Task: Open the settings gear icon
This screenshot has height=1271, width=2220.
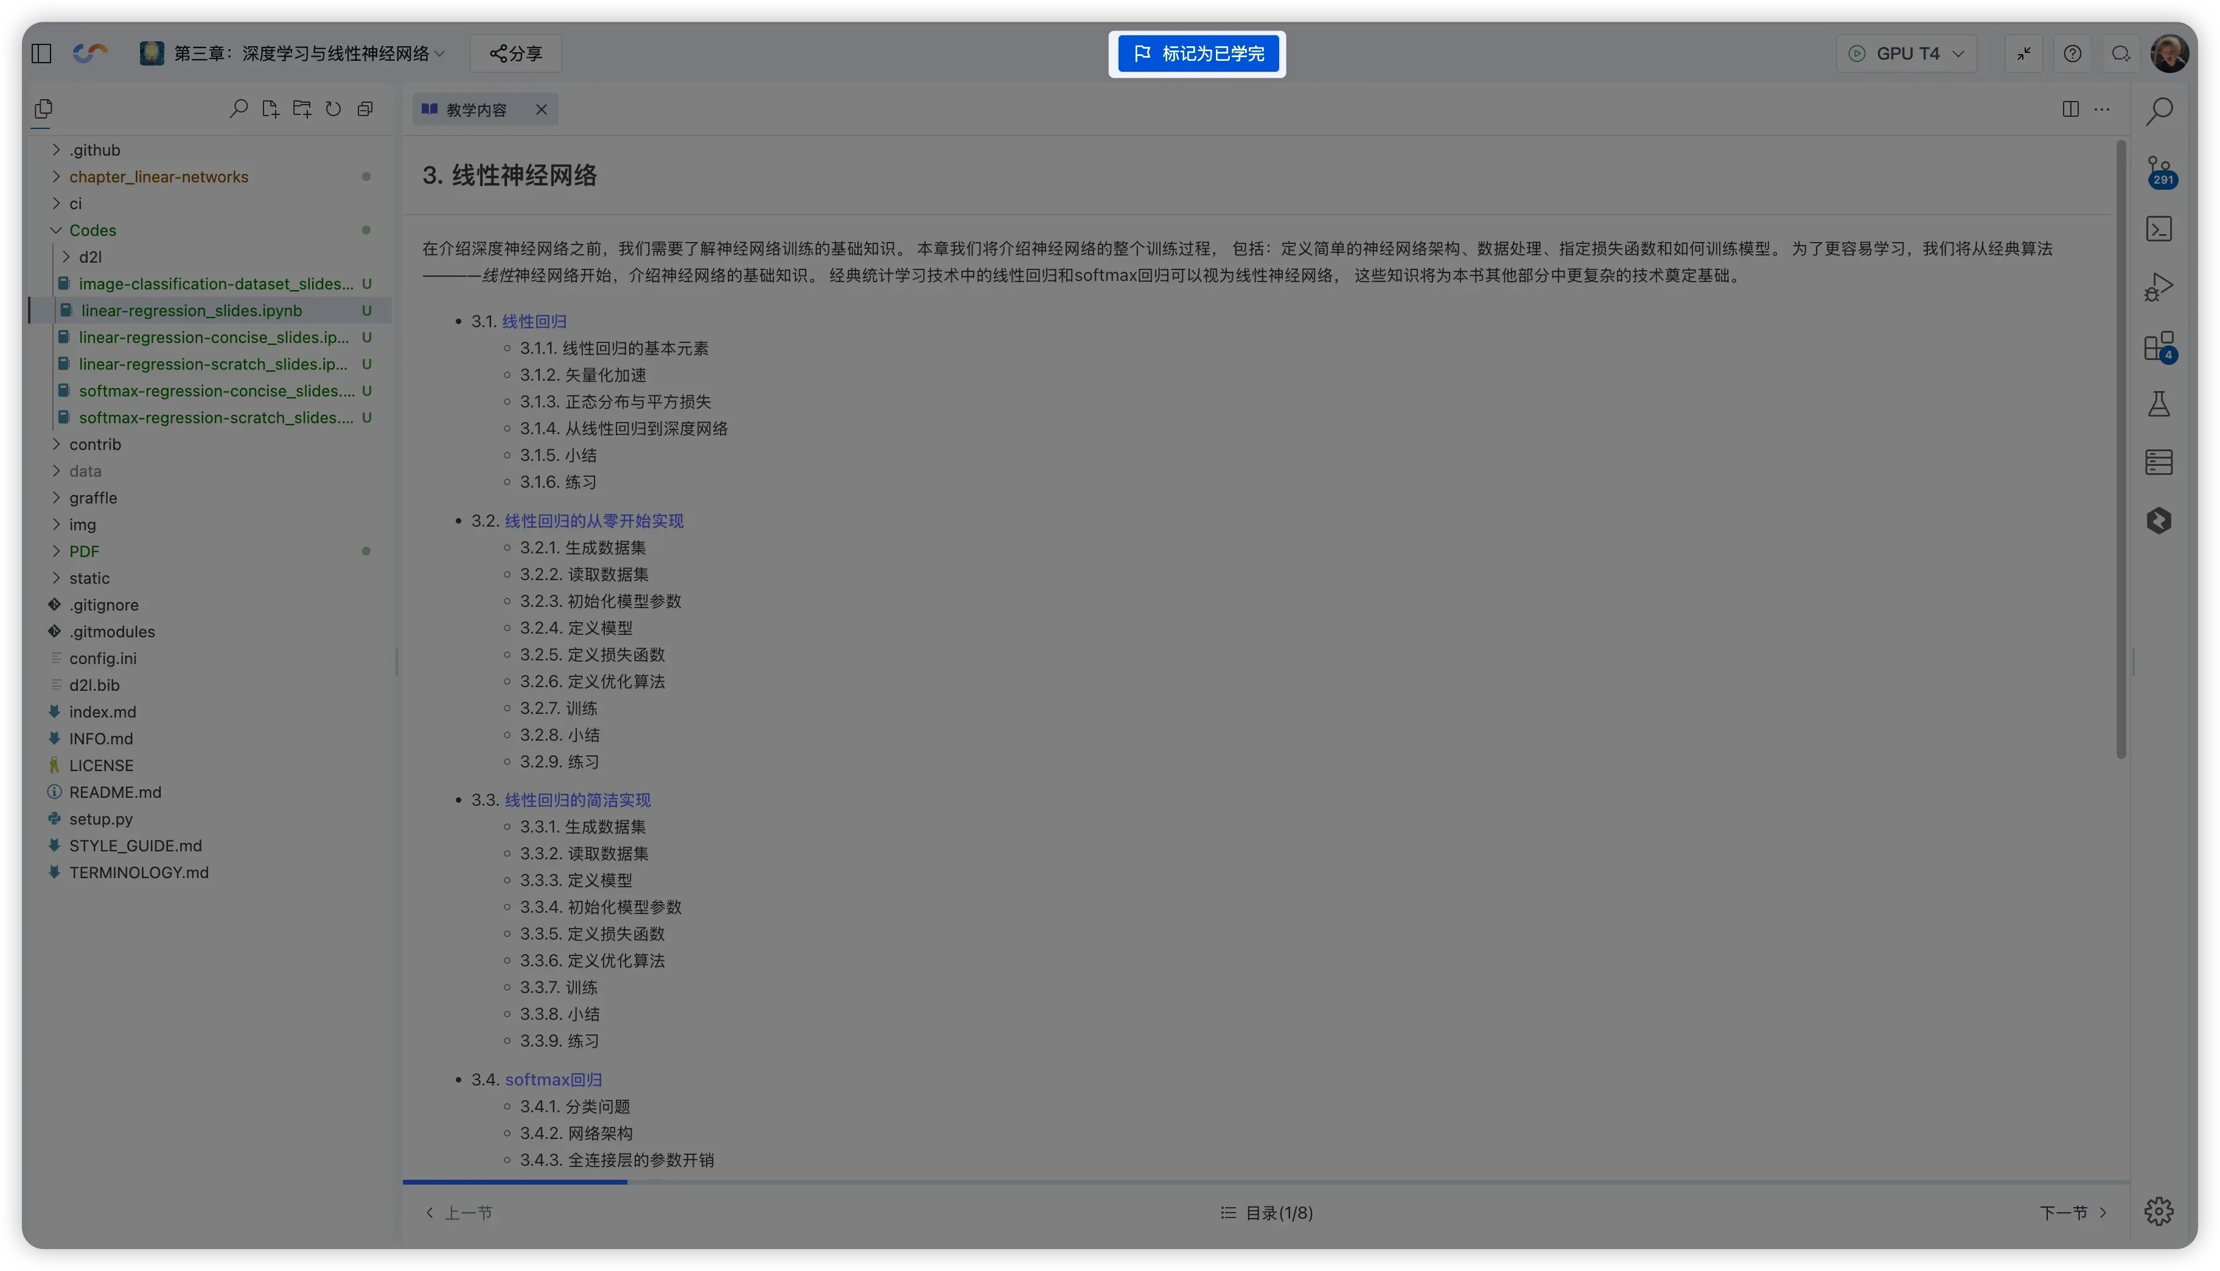Action: (x=2159, y=1211)
